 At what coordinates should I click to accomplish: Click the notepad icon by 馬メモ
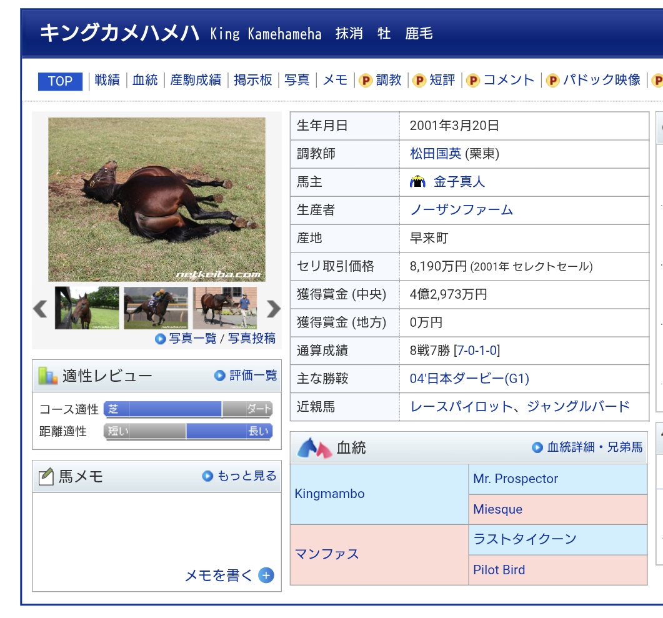pos(46,477)
